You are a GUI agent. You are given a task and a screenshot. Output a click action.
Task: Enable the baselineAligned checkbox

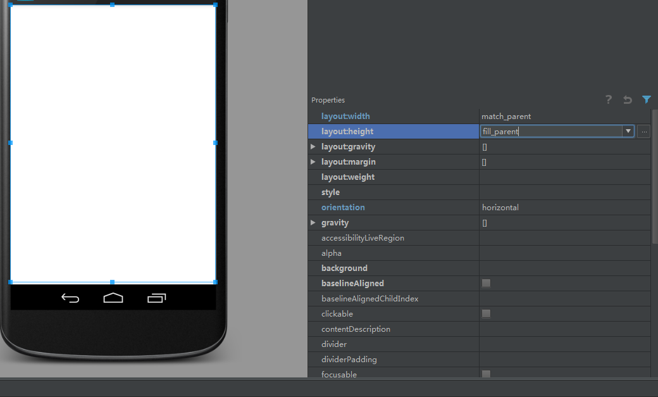486,283
